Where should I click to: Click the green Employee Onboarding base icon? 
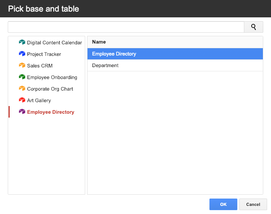(x=22, y=77)
